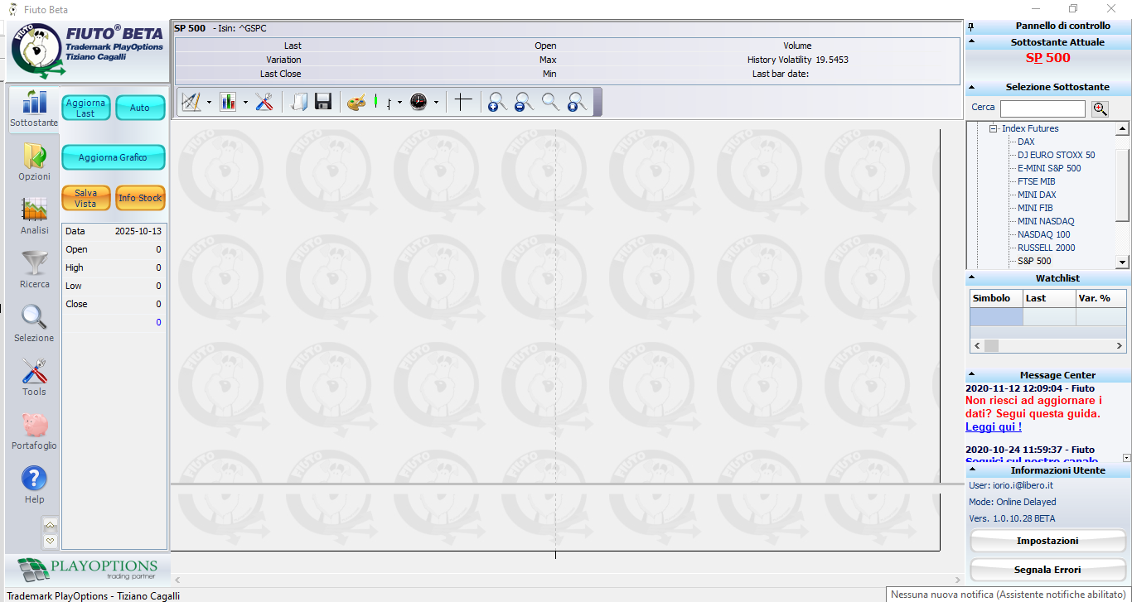Open the Leggi qui ! link
Image resolution: width=1132 pixels, height=602 pixels.
click(994, 426)
